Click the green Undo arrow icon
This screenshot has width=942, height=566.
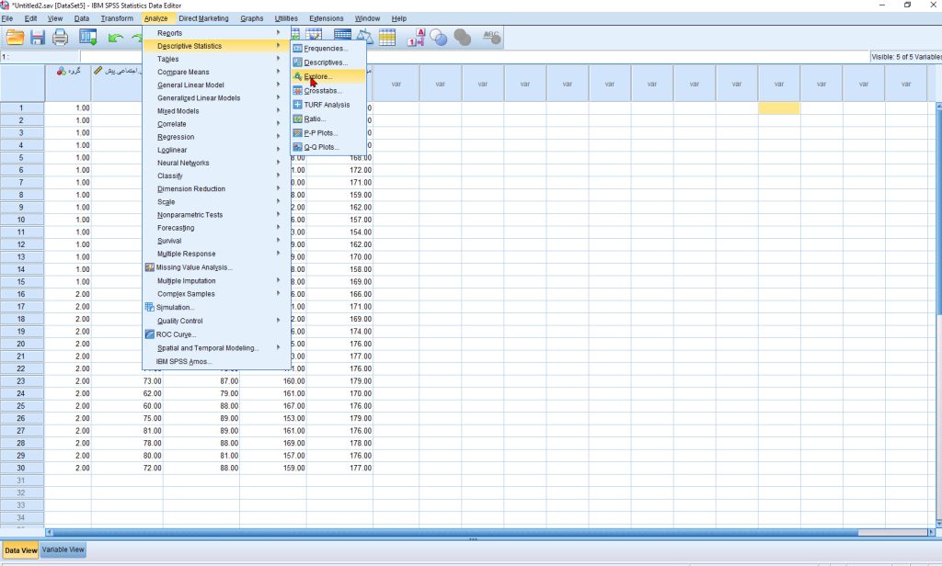(x=115, y=38)
